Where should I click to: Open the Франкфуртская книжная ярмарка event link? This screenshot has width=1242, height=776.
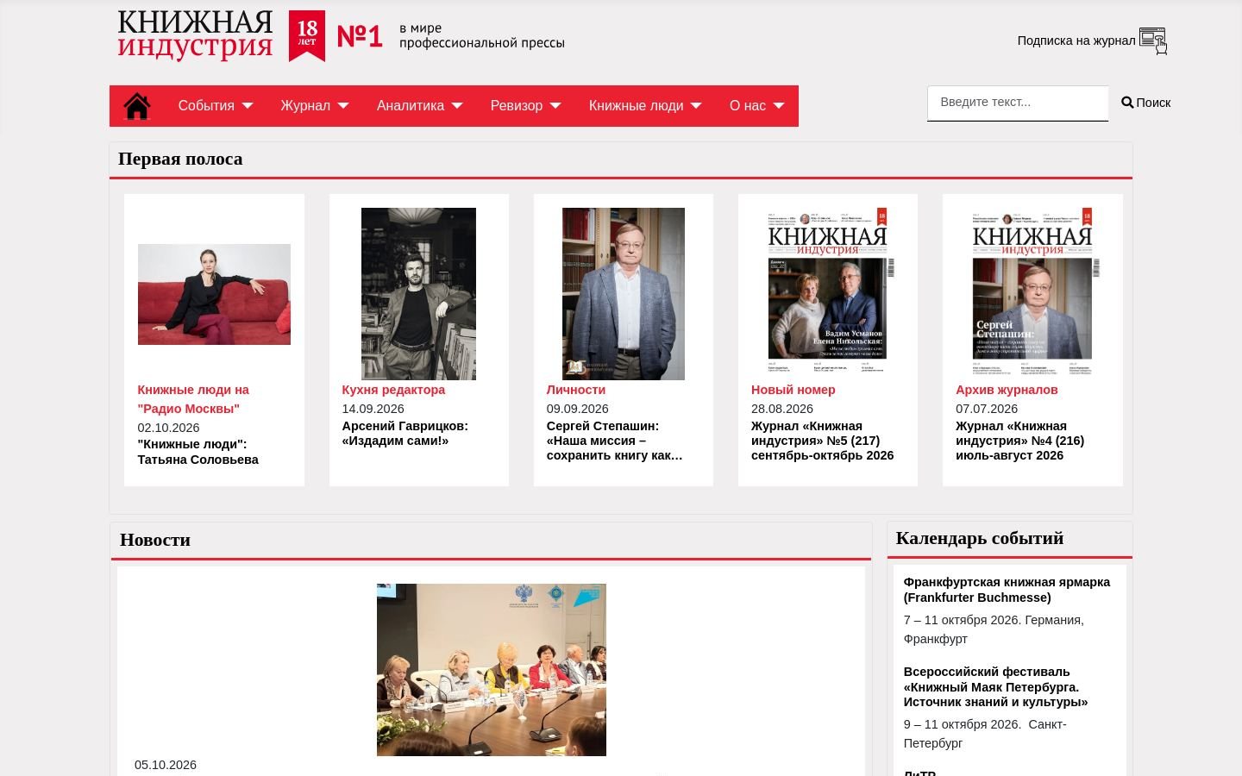1007,590
